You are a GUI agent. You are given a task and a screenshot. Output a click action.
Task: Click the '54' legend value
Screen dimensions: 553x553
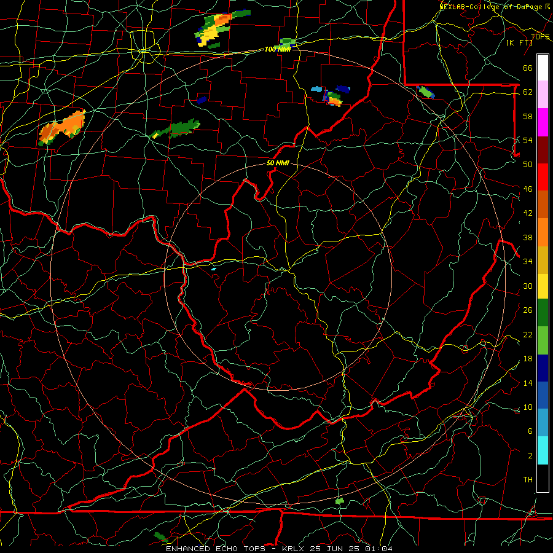[528, 140]
